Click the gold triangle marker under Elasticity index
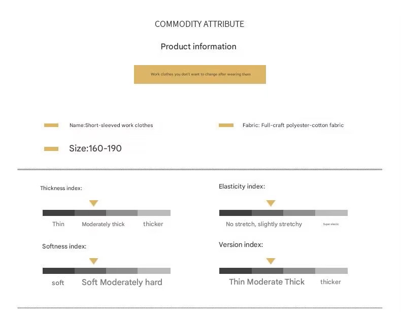Image resolution: width=401 pixels, height=312 pixels. click(271, 203)
